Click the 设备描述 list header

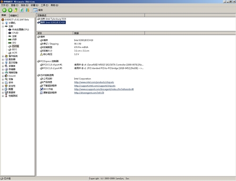pos(91,15)
